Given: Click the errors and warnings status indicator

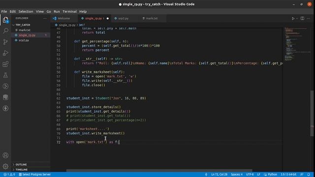Looking at the screenshot, I should [x=9, y=175].
